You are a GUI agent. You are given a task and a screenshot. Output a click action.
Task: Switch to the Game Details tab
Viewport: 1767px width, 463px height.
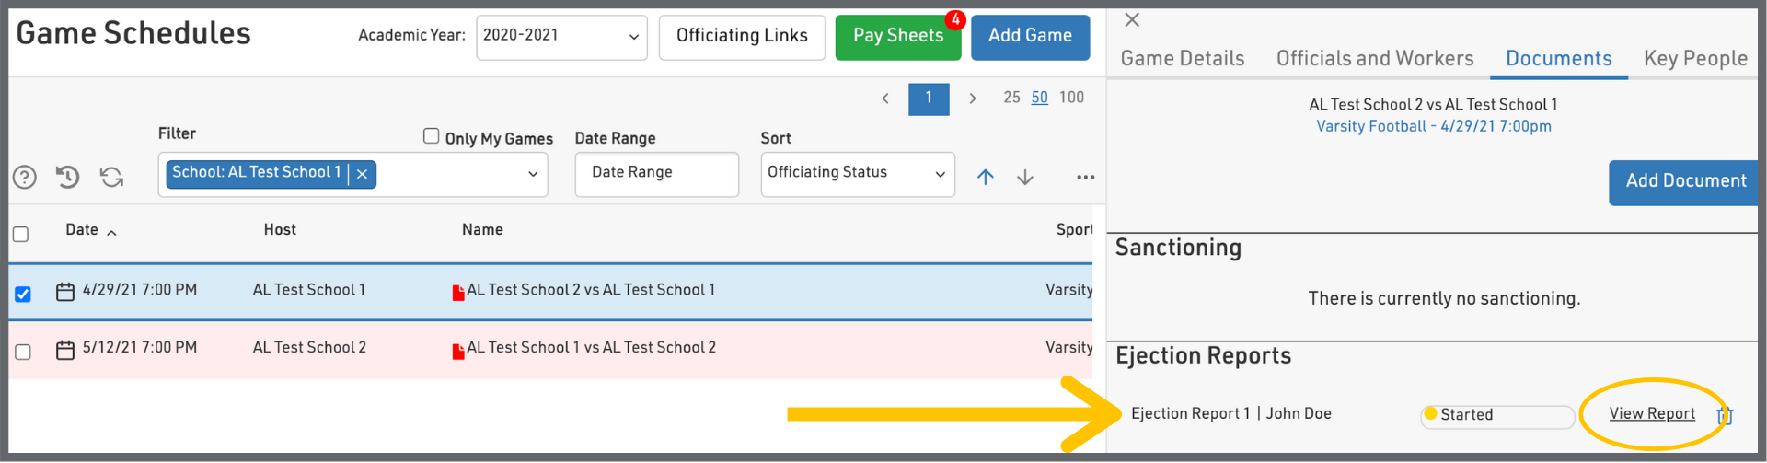coord(1182,59)
